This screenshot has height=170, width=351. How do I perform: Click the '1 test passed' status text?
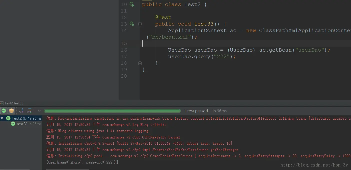[x=196, y=111]
